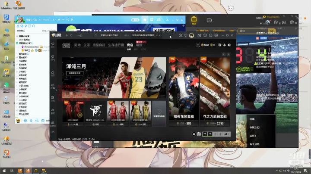Close the first Douyu stream tab
Viewport: 311px width, 174px height.
tap(127, 35)
